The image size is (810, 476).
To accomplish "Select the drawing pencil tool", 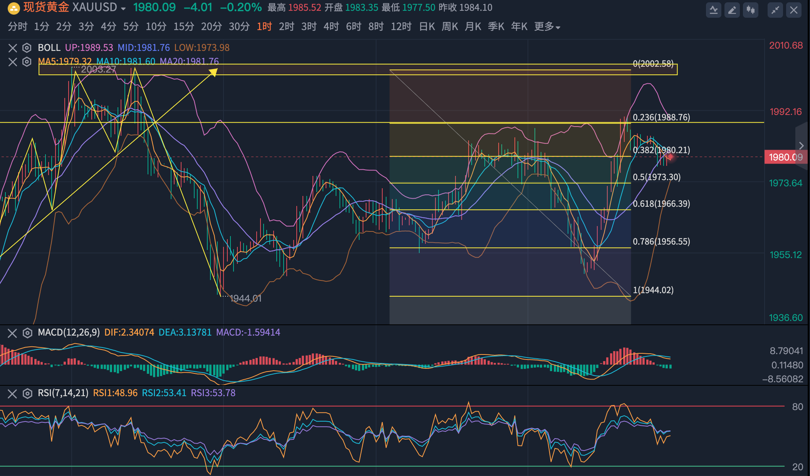I will pyautogui.click(x=732, y=10).
